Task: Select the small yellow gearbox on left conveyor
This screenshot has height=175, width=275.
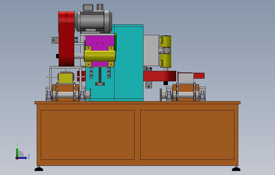Action: pyautogui.click(x=66, y=78)
